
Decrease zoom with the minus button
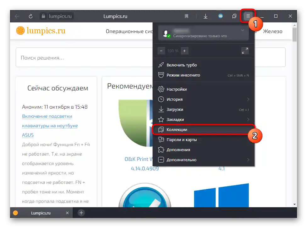point(161,51)
